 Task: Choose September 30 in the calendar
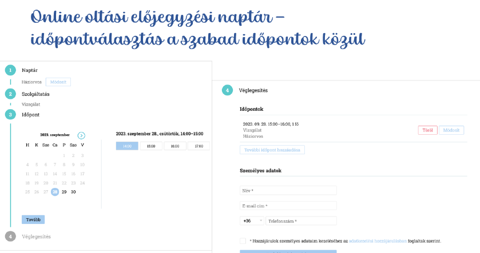click(x=73, y=192)
